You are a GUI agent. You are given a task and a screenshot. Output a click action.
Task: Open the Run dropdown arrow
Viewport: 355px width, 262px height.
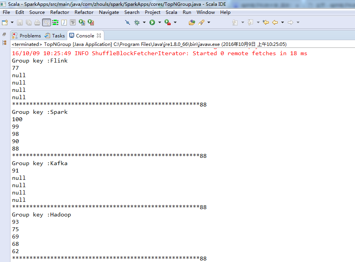160,22
